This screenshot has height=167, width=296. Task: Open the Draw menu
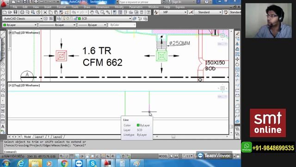click(x=87, y=7)
